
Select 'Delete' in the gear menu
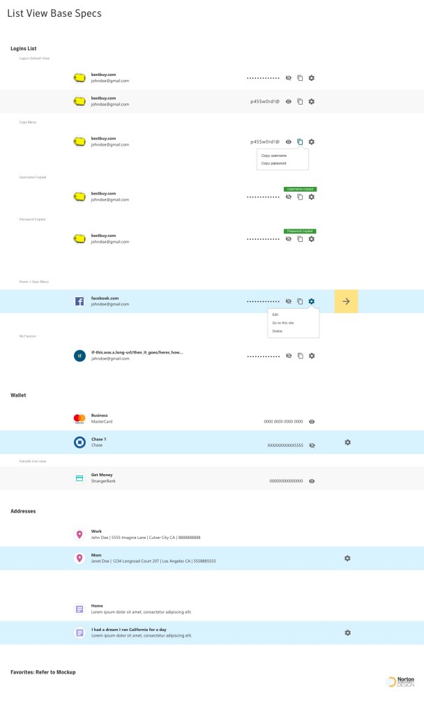point(278,331)
